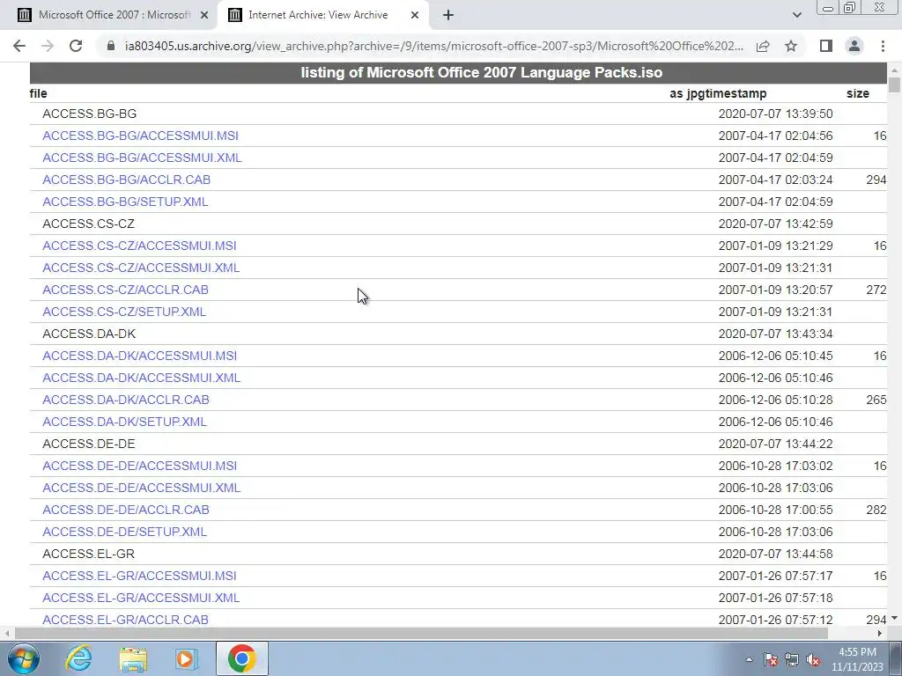
Task: Open Windows Explorer from the taskbar
Action: (133, 658)
